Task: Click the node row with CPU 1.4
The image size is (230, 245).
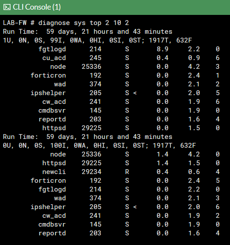Action: 135,154
